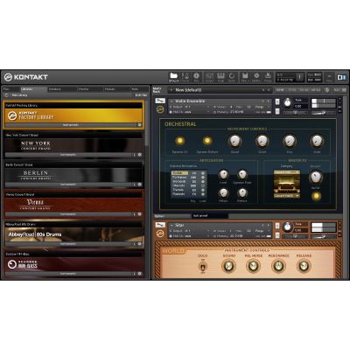The height and width of the screenshot is (350, 350).
Task: Solo the Violin Ensemble with S button
Action: point(277,101)
